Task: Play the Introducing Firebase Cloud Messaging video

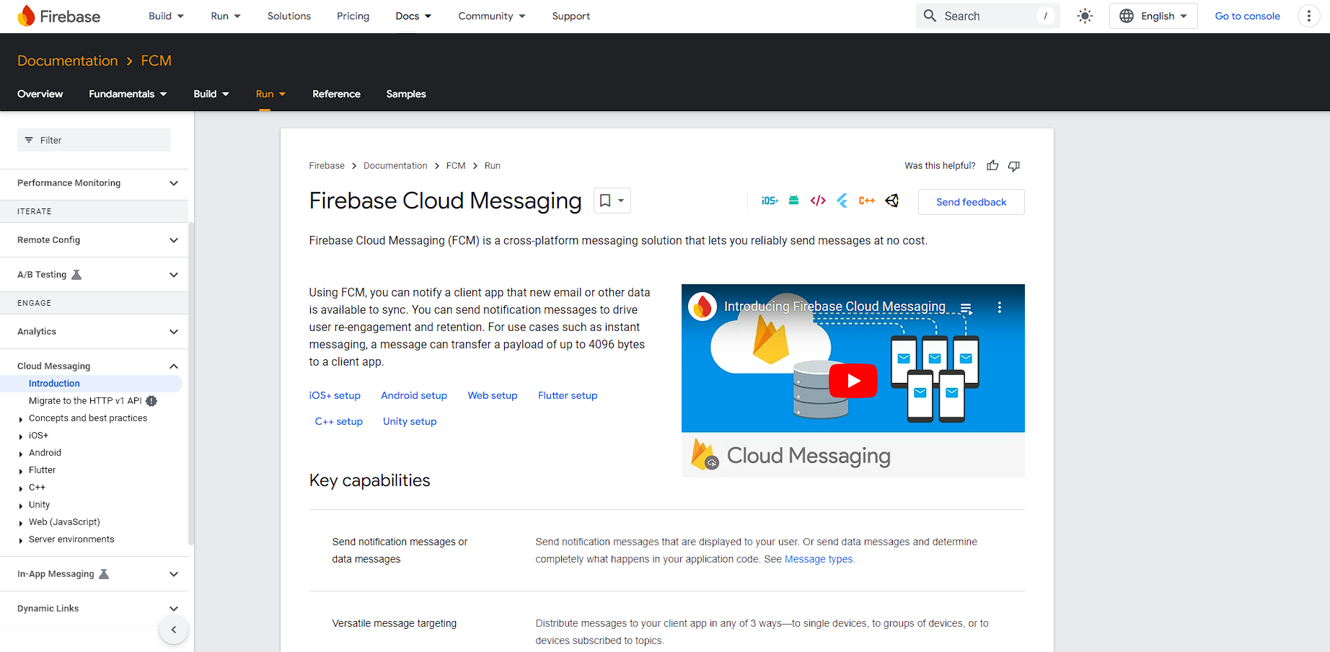Action: pyautogui.click(x=853, y=380)
